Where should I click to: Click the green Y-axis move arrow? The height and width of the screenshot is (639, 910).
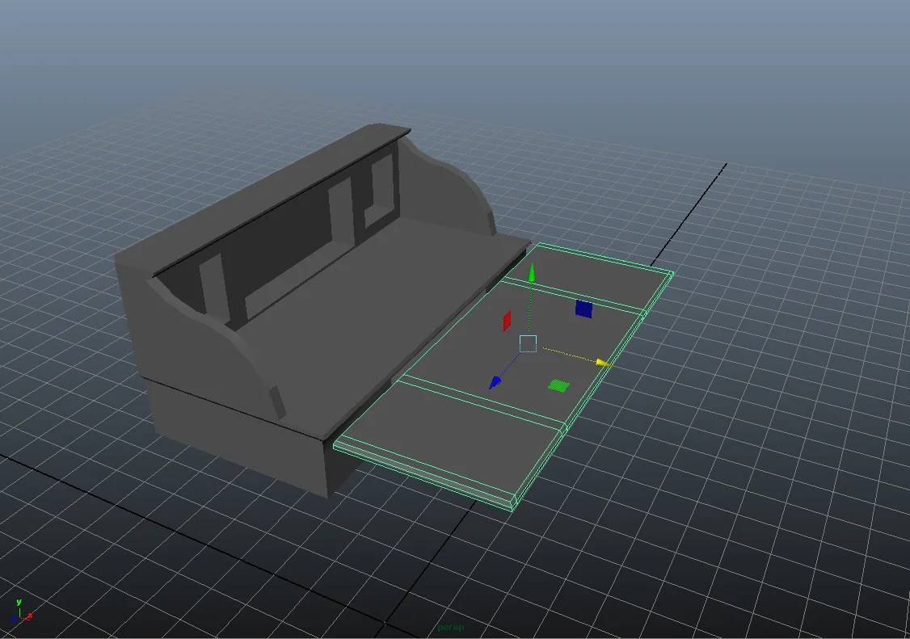coord(532,273)
